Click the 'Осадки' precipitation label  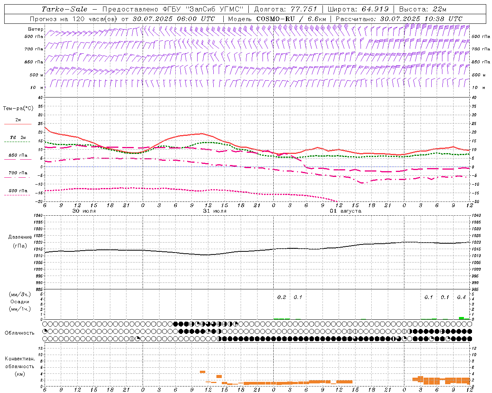tap(20, 302)
